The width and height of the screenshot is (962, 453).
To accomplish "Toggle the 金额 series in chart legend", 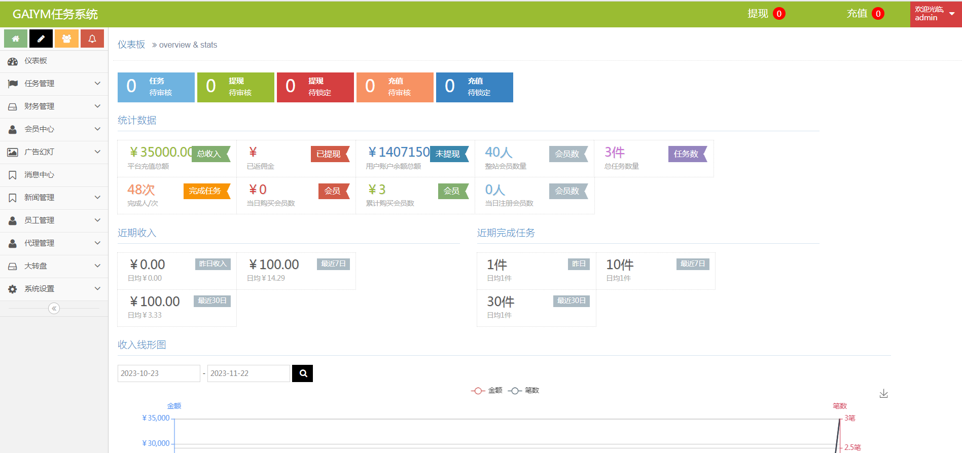I will (487, 391).
